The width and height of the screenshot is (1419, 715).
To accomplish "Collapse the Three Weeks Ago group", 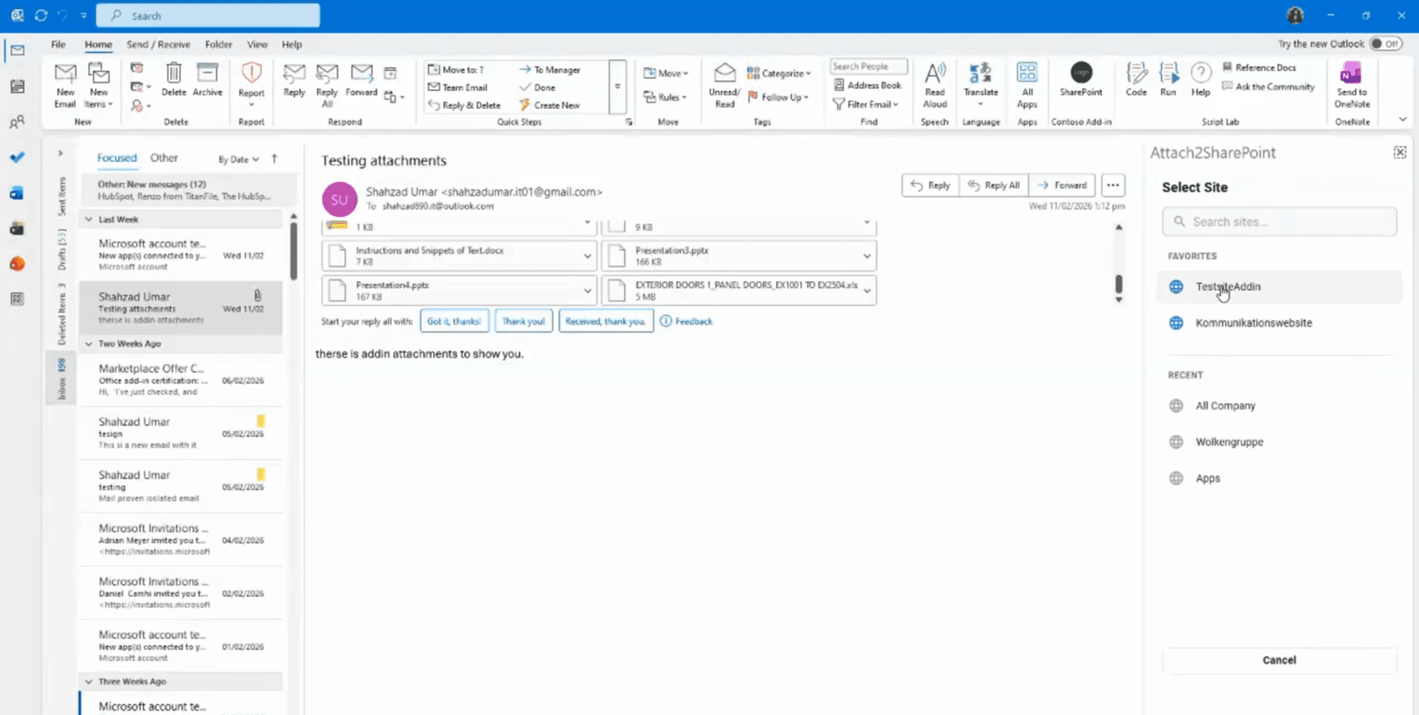I will (89, 682).
